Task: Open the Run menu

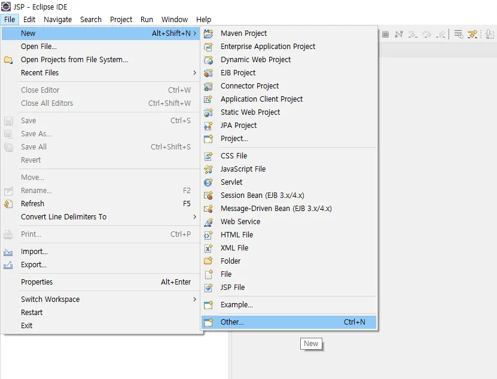Action: (147, 20)
